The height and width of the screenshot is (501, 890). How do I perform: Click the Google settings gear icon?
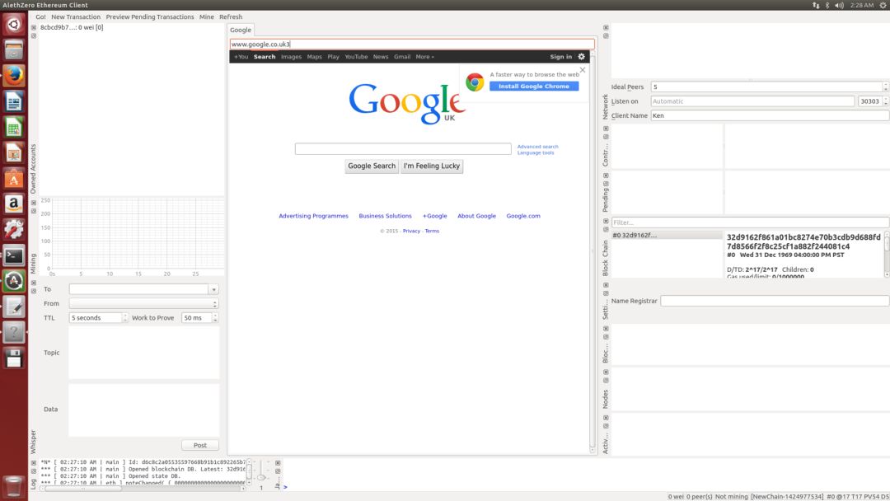[x=581, y=56]
